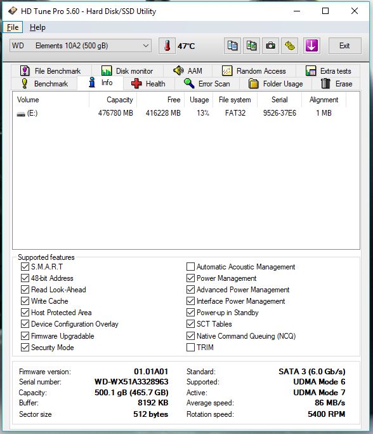Click the E: drive volume icon
The height and width of the screenshot is (434, 373).
[21, 114]
